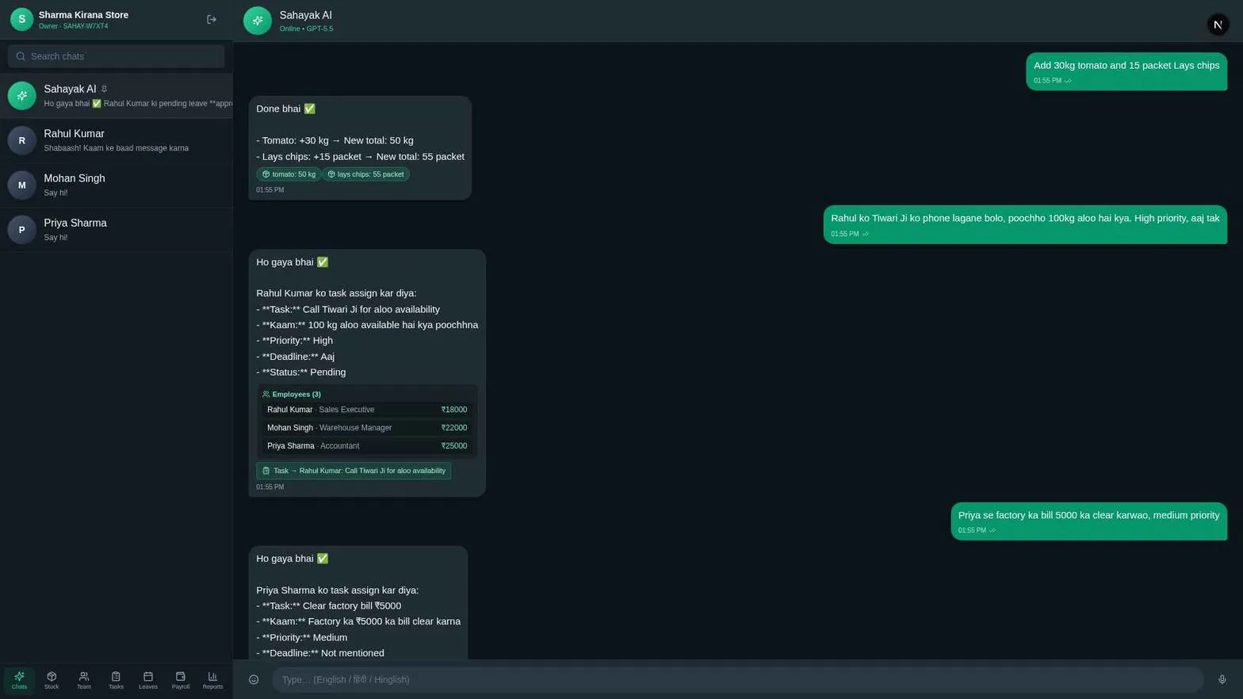Viewport: 1243px width, 699px height.
Task: Switch to the Chats tab
Action: (19, 680)
